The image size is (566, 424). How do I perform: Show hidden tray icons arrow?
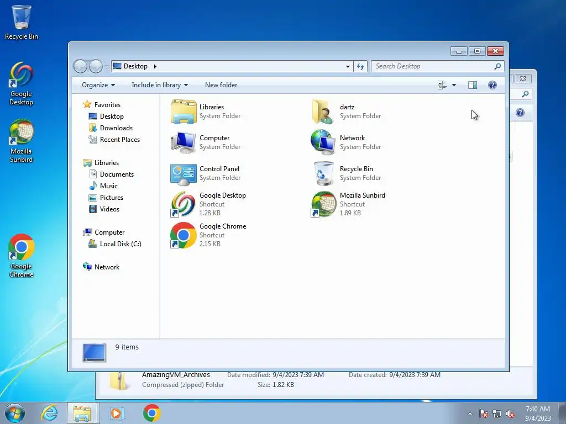pyautogui.click(x=470, y=414)
